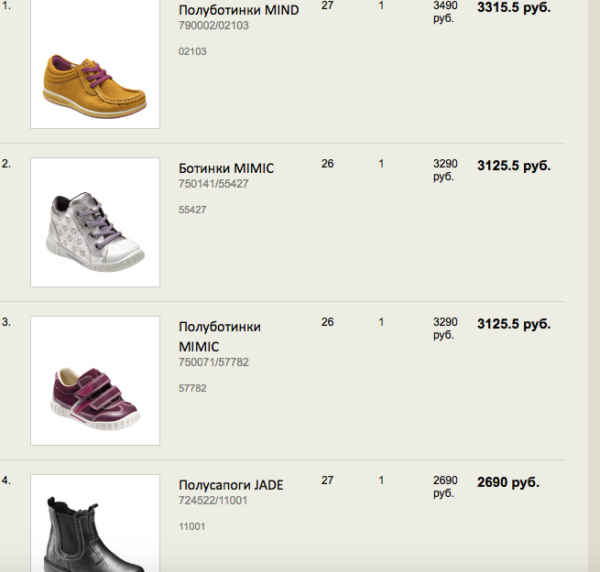Click the purple MIMIC shoe thumbnail
The image size is (600, 572).
(95, 381)
